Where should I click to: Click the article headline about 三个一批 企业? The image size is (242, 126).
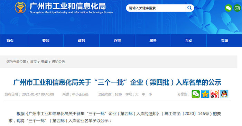pyautogui.click(x=117, y=82)
